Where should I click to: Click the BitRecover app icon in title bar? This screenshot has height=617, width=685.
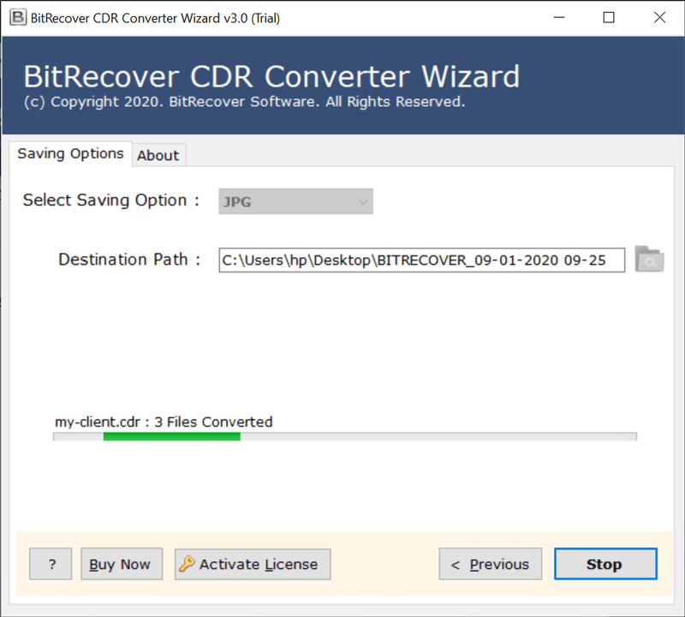click(x=16, y=17)
